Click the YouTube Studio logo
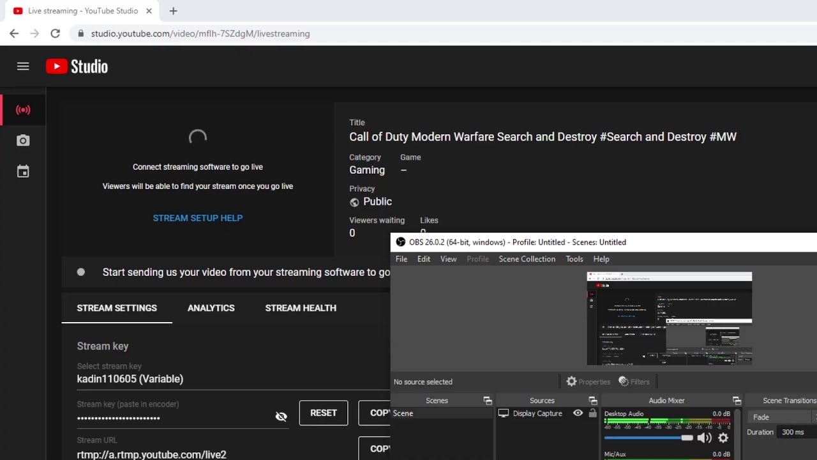 coord(77,66)
